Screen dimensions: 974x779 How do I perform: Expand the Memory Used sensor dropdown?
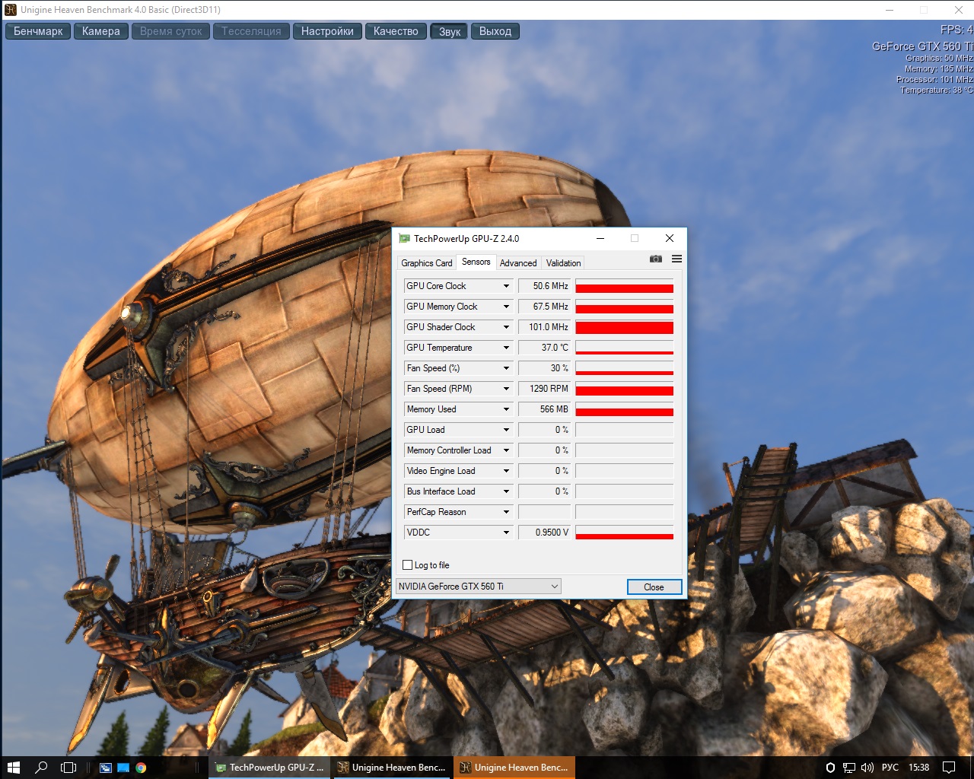[x=506, y=409]
